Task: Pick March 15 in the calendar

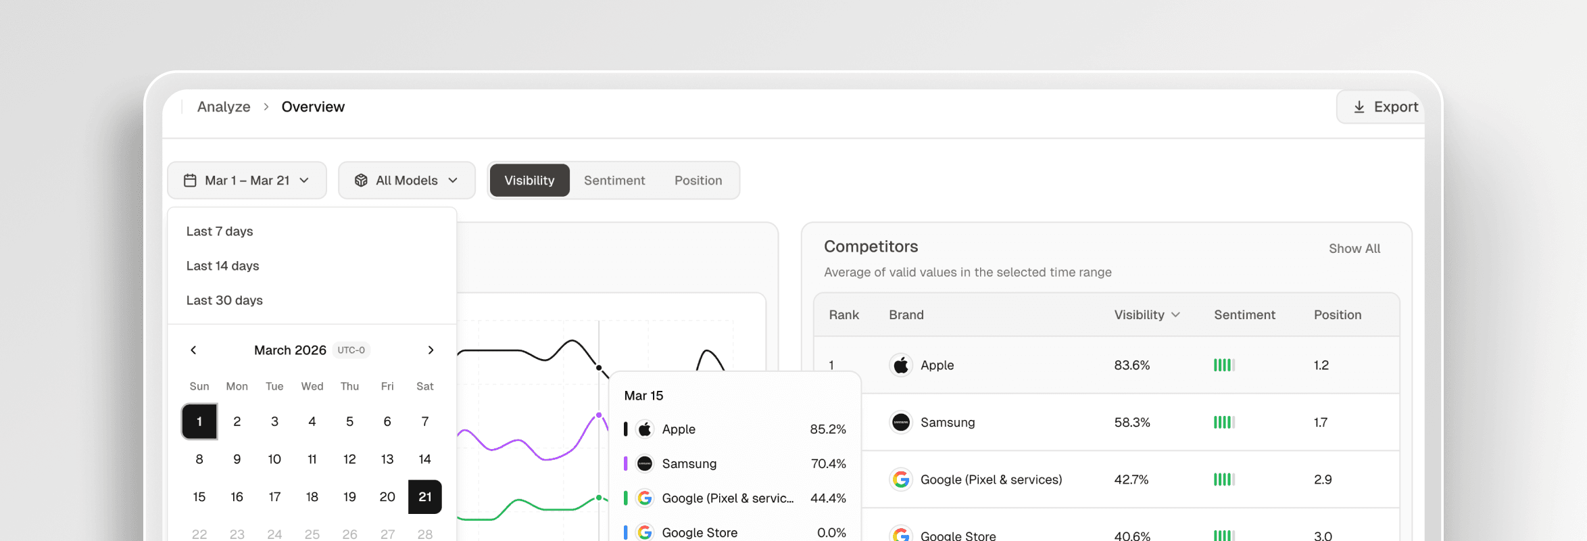Action: 199,497
